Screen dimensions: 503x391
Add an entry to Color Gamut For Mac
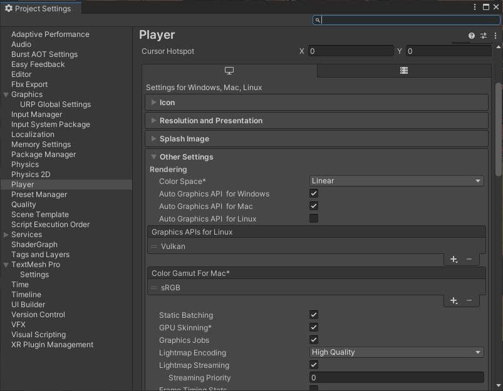[454, 301]
